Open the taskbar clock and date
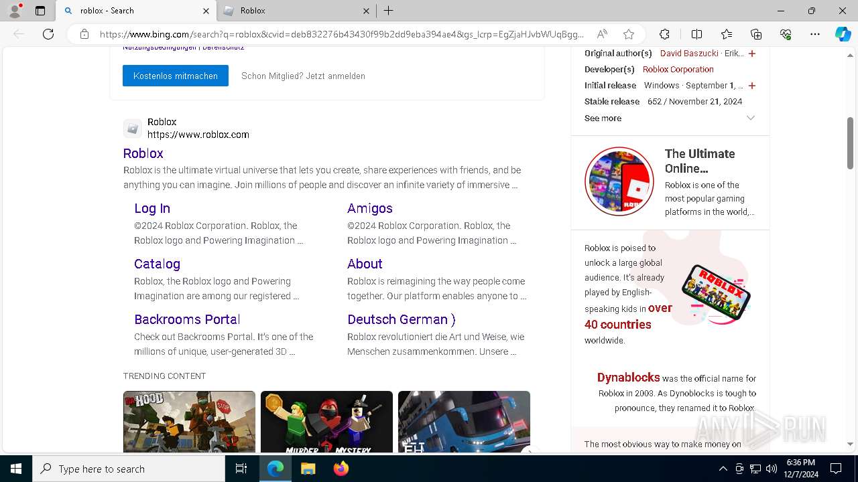The image size is (858, 482). point(800,469)
